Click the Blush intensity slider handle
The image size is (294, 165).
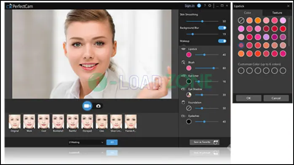[214, 68]
